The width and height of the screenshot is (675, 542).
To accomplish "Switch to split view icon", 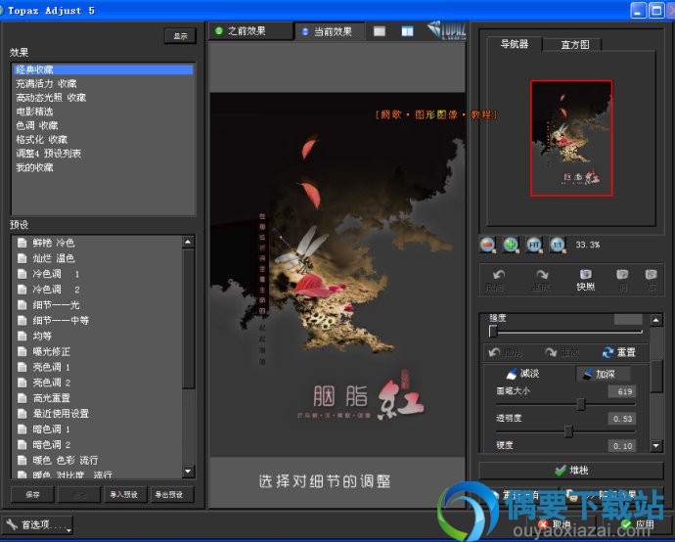I will (x=407, y=31).
